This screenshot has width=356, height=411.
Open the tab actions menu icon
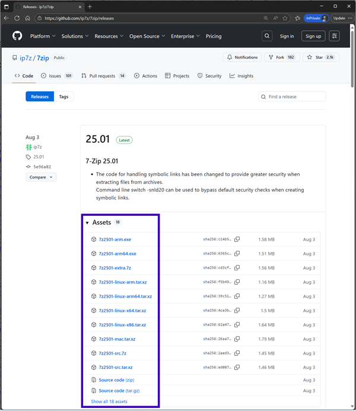coord(7,7)
